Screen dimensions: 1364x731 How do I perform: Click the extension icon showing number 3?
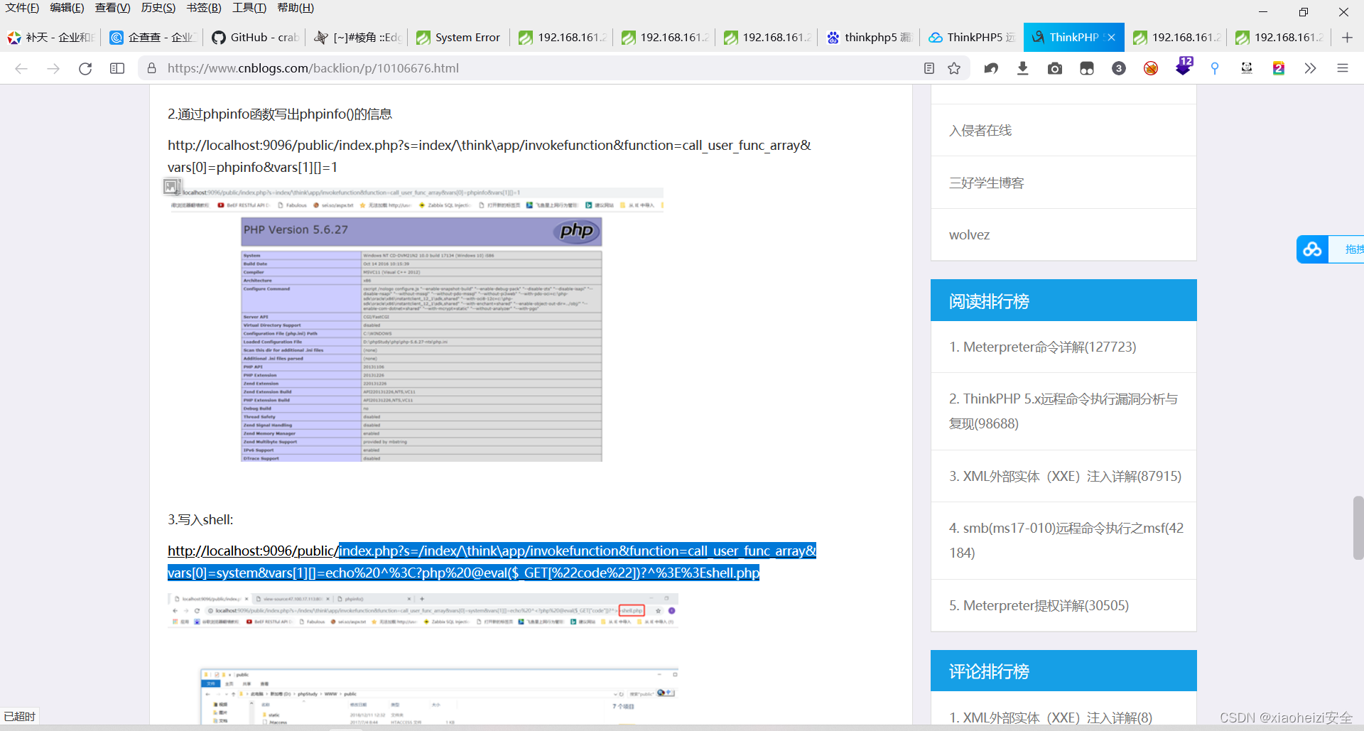click(1119, 68)
